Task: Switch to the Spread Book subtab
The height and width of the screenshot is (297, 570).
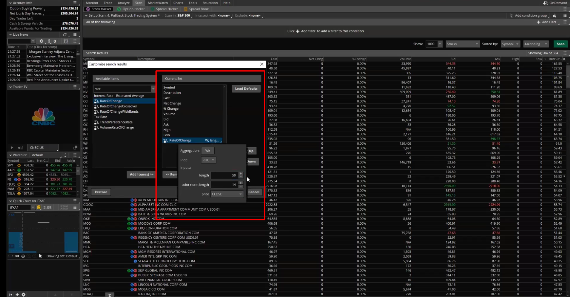Action: tap(197, 9)
